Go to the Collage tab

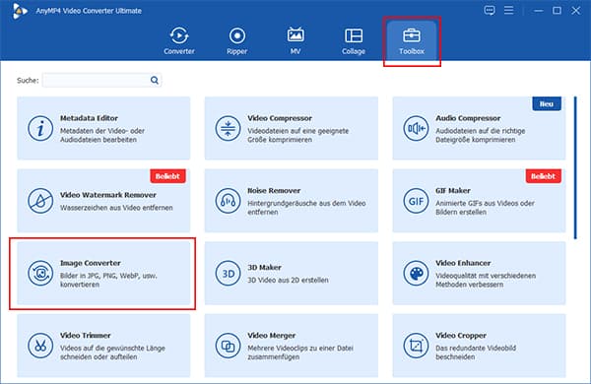click(x=354, y=40)
